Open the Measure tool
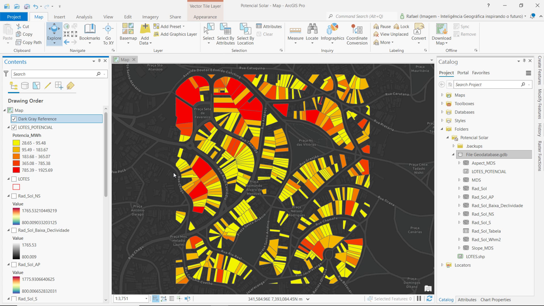The height and width of the screenshot is (306, 544). point(295,34)
